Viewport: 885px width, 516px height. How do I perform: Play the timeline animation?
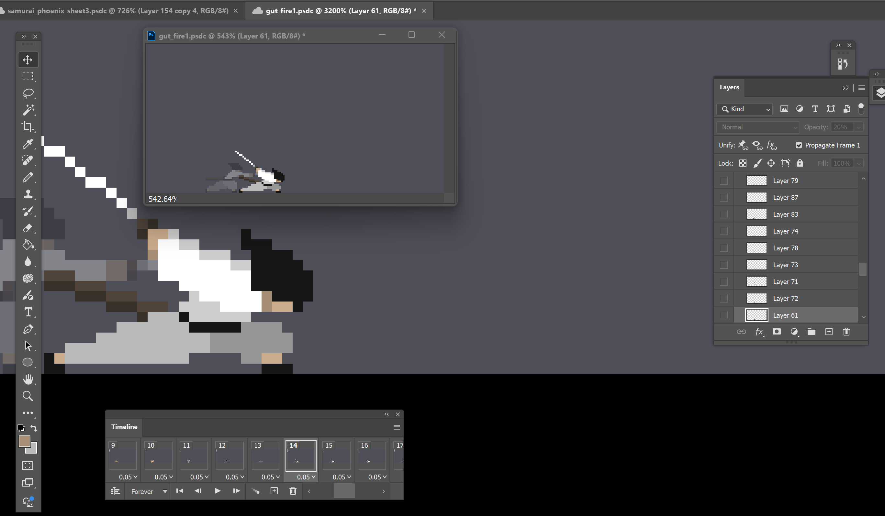217,491
